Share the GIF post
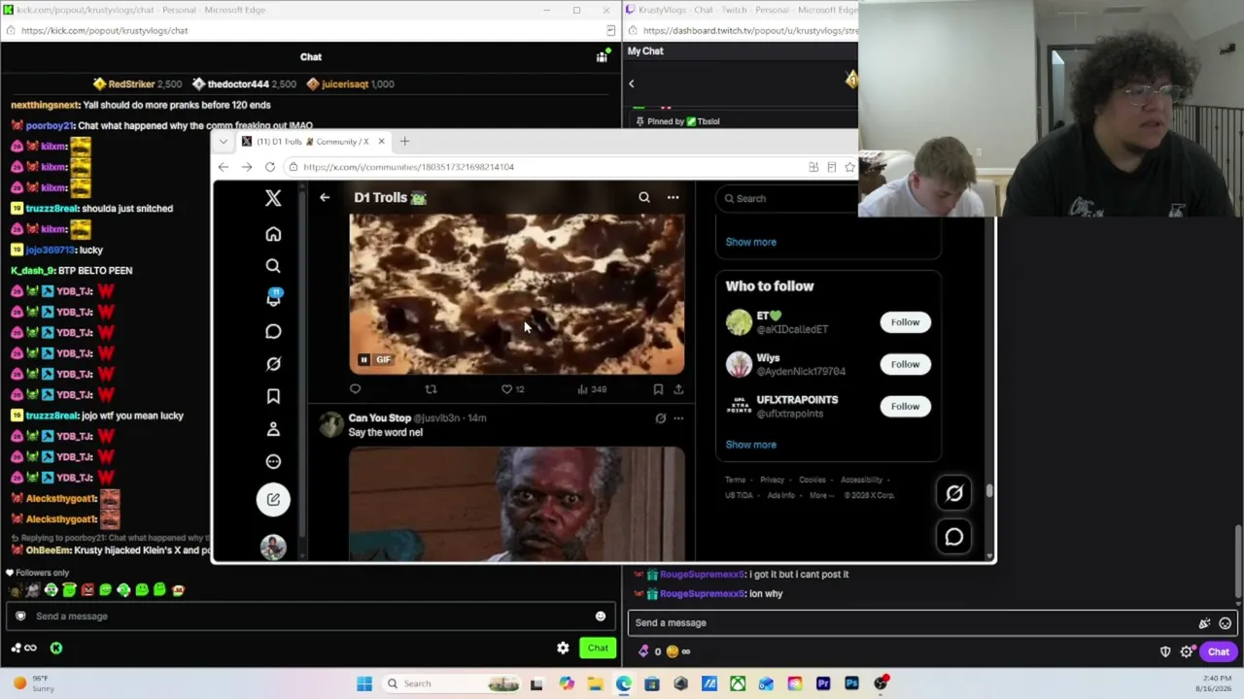1244x699 pixels. click(x=678, y=389)
